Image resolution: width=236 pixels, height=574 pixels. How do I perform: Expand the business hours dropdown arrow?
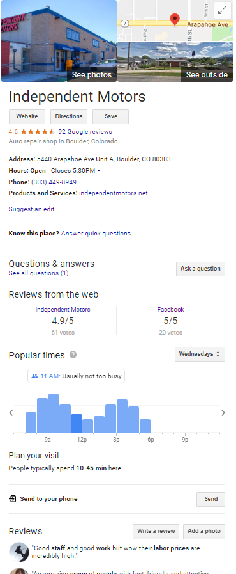(99, 171)
